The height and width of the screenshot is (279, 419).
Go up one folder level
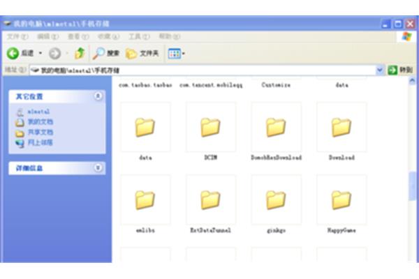(80, 54)
